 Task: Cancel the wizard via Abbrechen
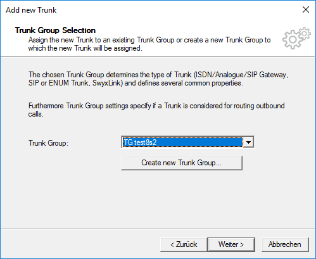pos(285,244)
